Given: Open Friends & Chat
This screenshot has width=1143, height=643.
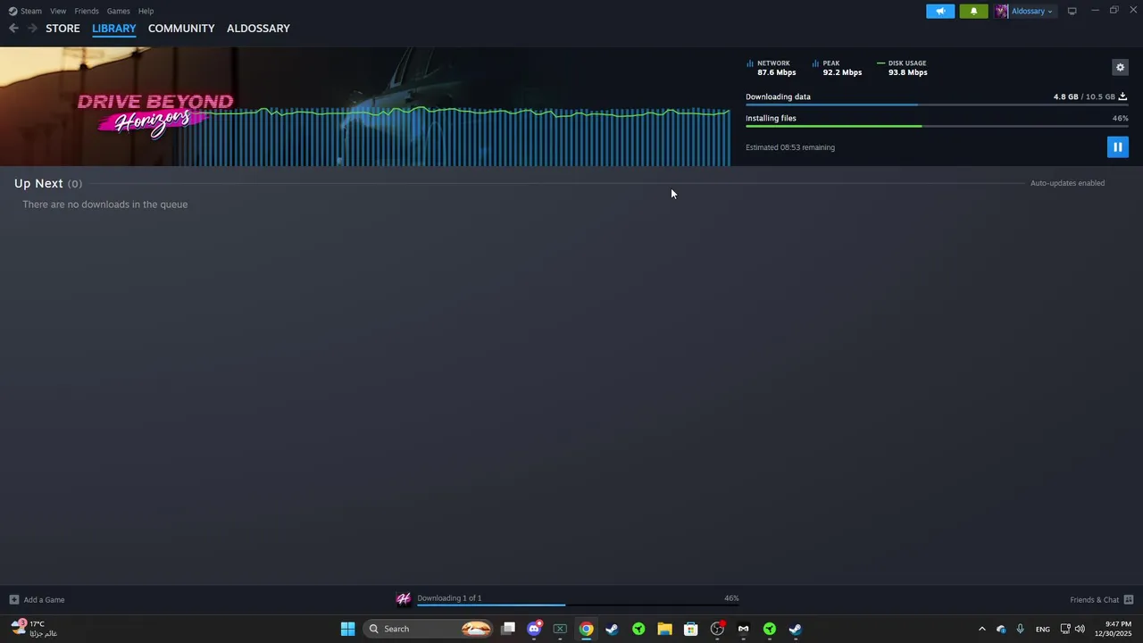Looking at the screenshot, I should [x=1102, y=599].
